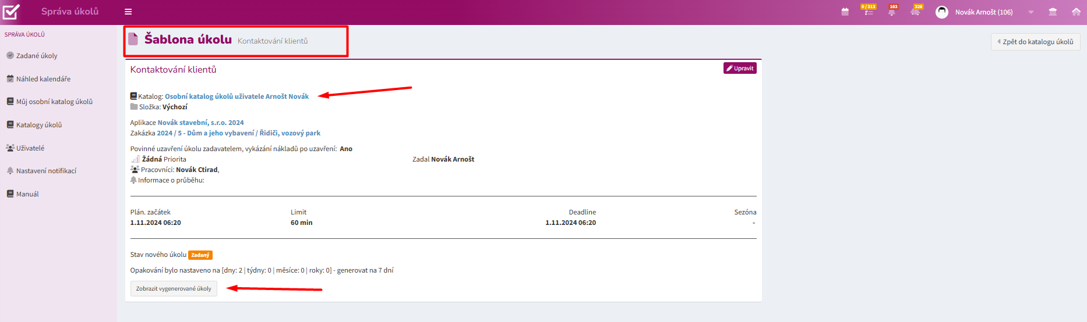Open Novák stavební, s.r.o. 2024 link

pyautogui.click(x=200, y=123)
